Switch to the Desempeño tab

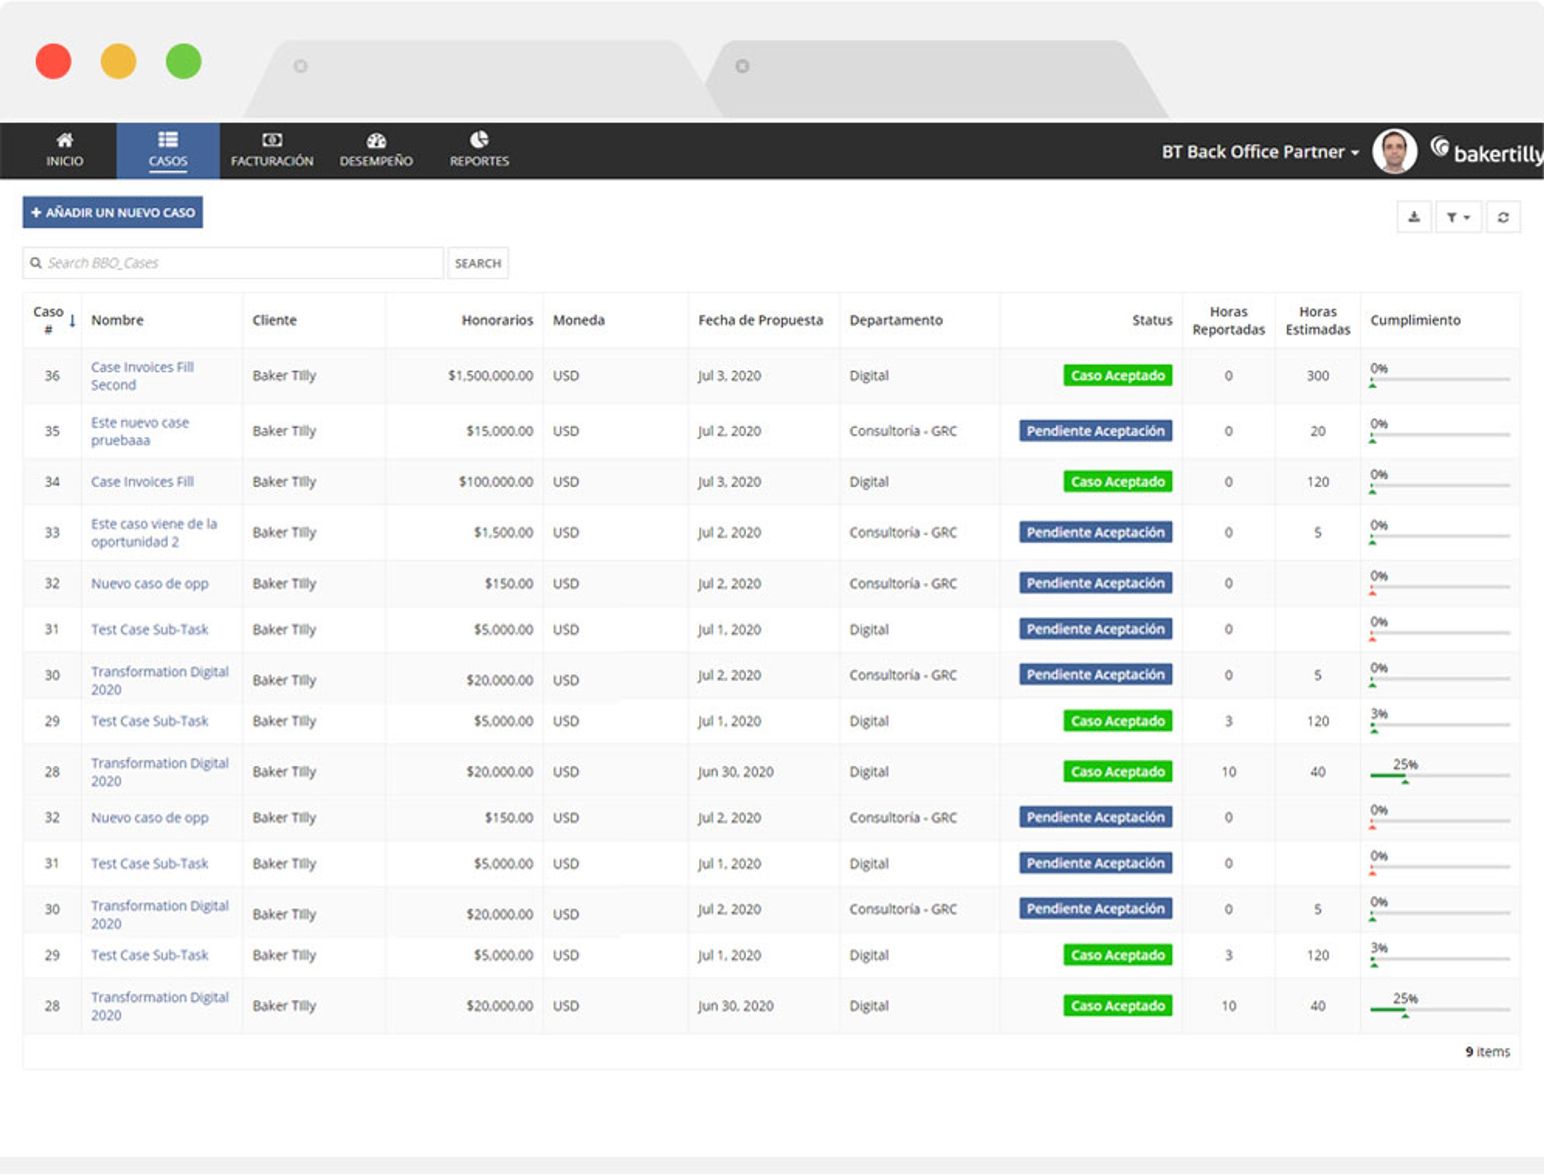tap(376, 150)
